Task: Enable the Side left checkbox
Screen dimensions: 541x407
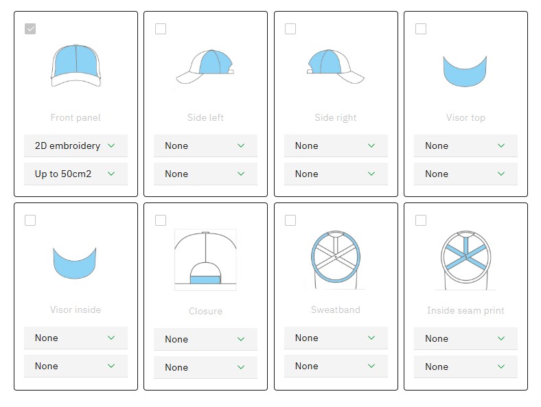Action: pyautogui.click(x=161, y=29)
